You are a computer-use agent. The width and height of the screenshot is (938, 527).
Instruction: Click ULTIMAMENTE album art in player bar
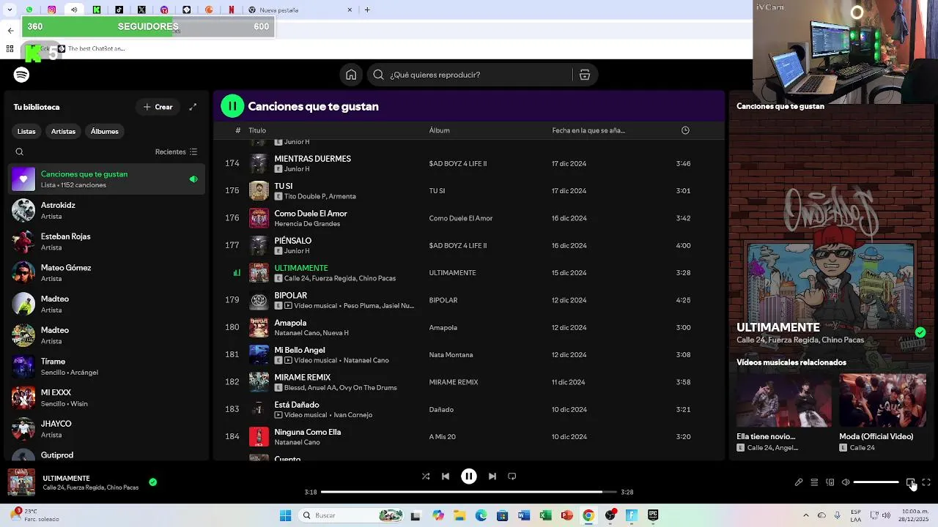(x=21, y=482)
